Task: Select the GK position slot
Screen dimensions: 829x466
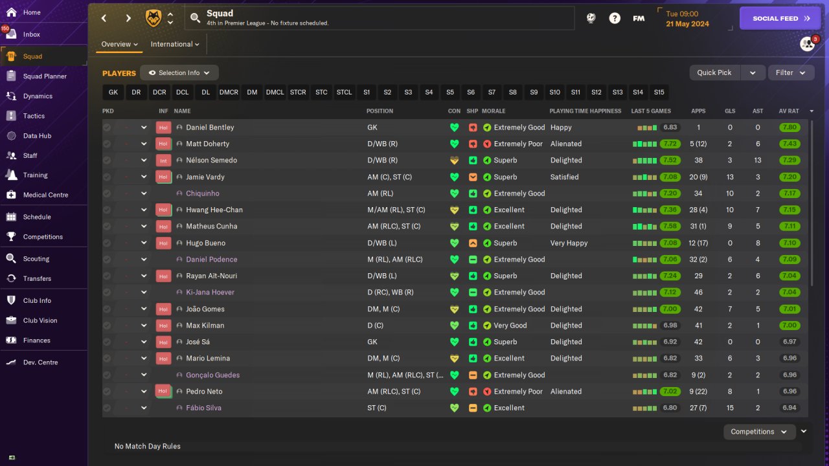Action: (x=113, y=93)
